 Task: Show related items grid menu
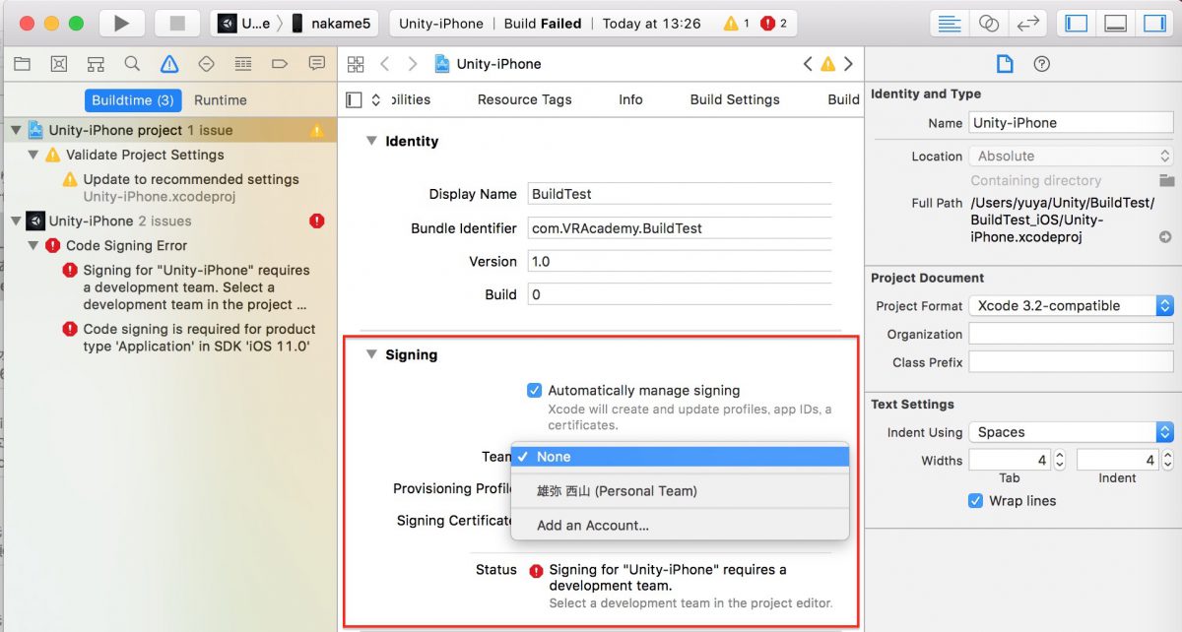click(356, 64)
